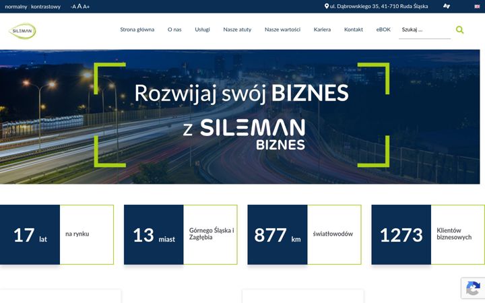Screen dimensions: 485x303
Task: Click the 1273 Klientów biznesowych card
Action: click(x=428, y=235)
